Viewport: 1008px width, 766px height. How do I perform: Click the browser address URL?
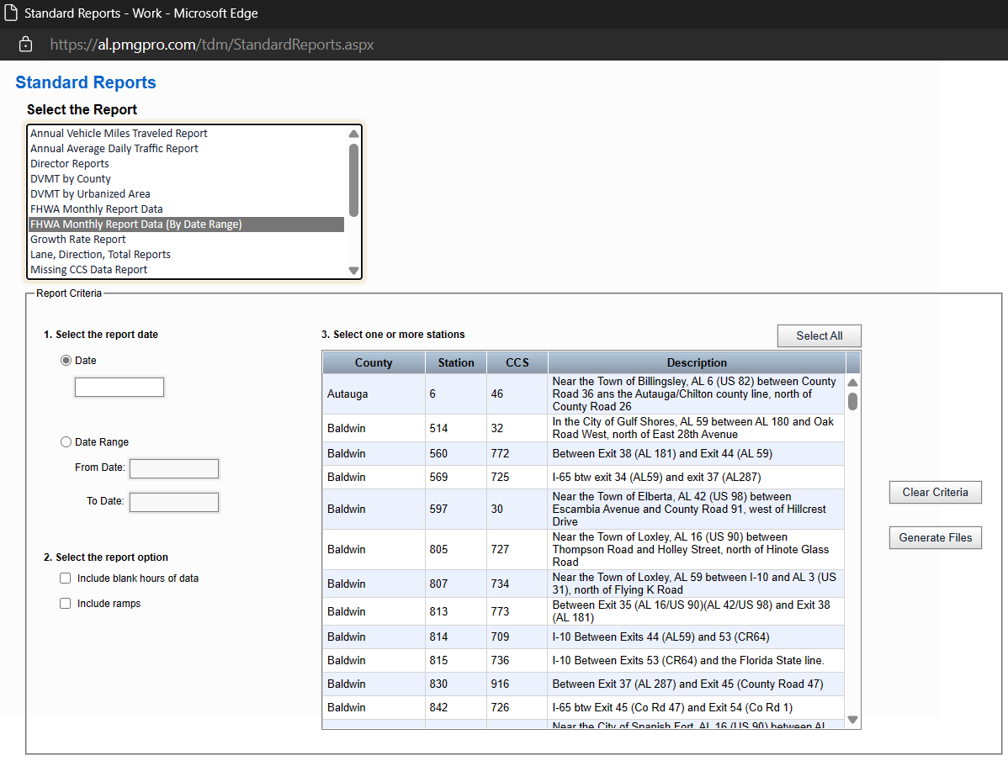click(x=212, y=45)
